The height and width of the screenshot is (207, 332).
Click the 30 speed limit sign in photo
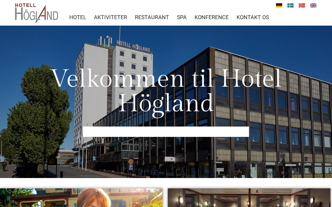click(131, 161)
